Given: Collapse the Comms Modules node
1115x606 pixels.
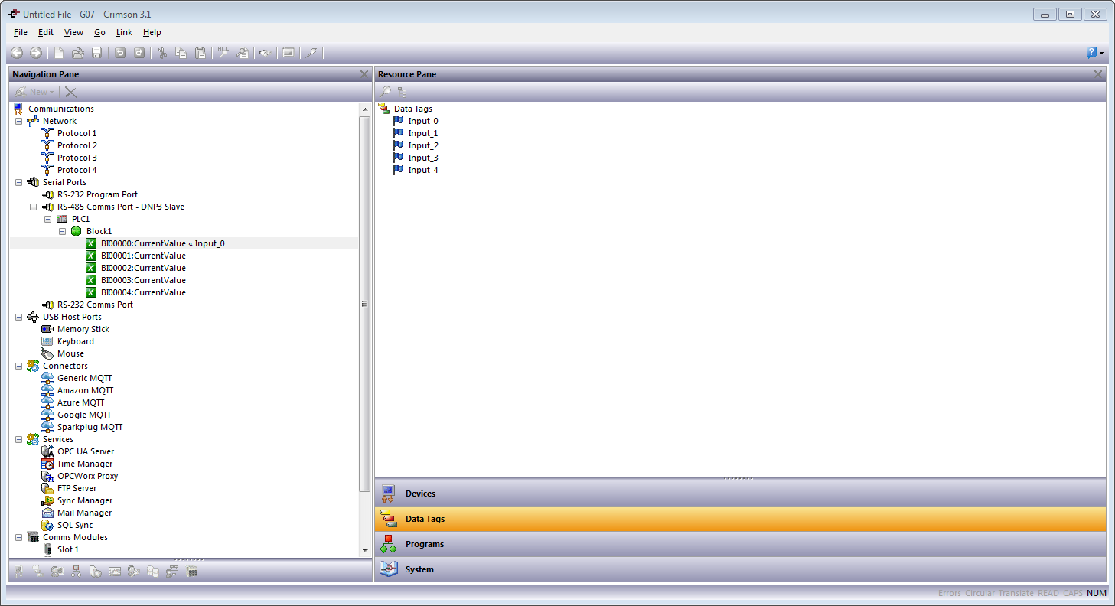Looking at the screenshot, I should [x=18, y=537].
